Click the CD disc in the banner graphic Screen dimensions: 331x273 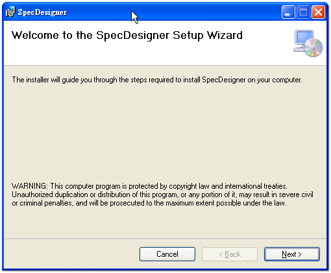[x=313, y=47]
